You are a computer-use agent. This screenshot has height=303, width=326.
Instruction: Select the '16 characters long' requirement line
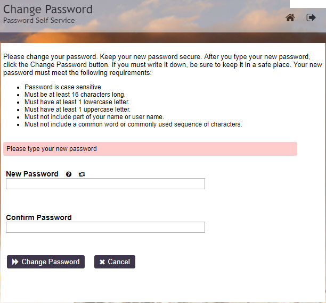click(x=75, y=95)
